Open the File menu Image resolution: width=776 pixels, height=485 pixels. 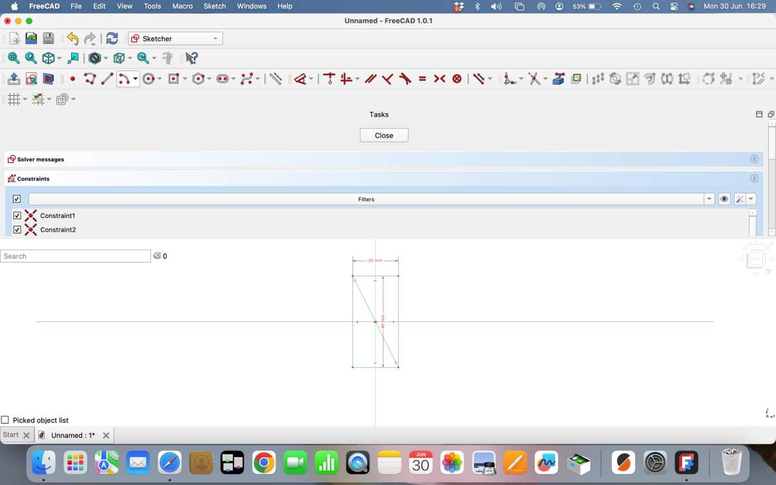(76, 6)
